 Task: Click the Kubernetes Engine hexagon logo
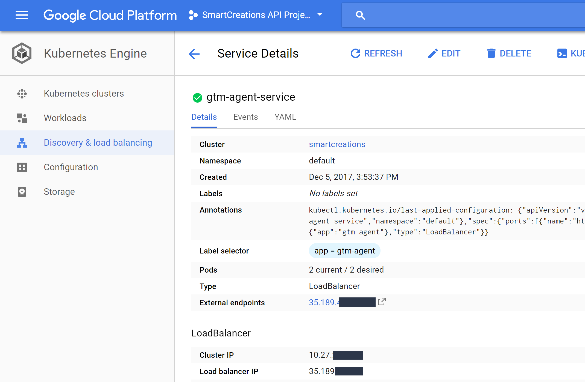click(22, 53)
